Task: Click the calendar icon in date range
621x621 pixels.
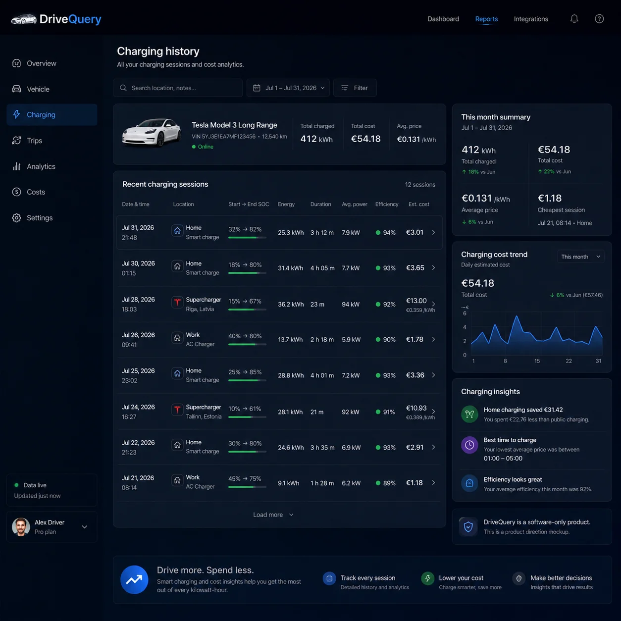Action: coord(257,88)
